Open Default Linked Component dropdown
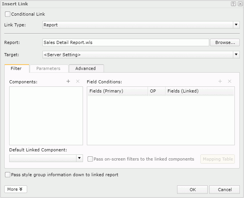 point(79,158)
